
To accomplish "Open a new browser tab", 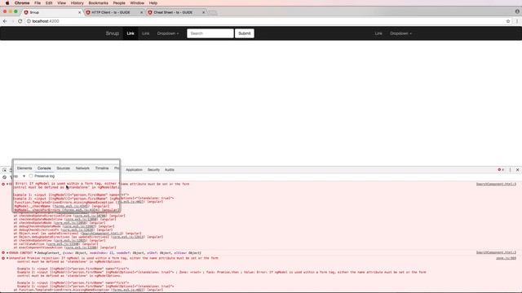I will pos(212,13).
